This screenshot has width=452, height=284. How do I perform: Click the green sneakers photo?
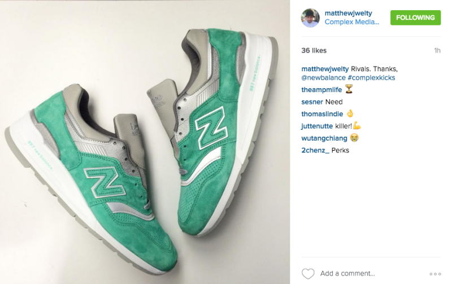(x=145, y=142)
